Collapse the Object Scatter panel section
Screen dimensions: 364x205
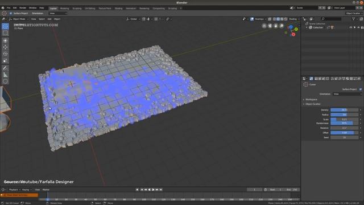pyautogui.click(x=312, y=104)
